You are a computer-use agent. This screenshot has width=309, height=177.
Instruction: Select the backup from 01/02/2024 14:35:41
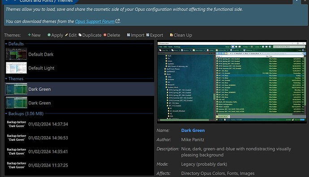point(79,151)
